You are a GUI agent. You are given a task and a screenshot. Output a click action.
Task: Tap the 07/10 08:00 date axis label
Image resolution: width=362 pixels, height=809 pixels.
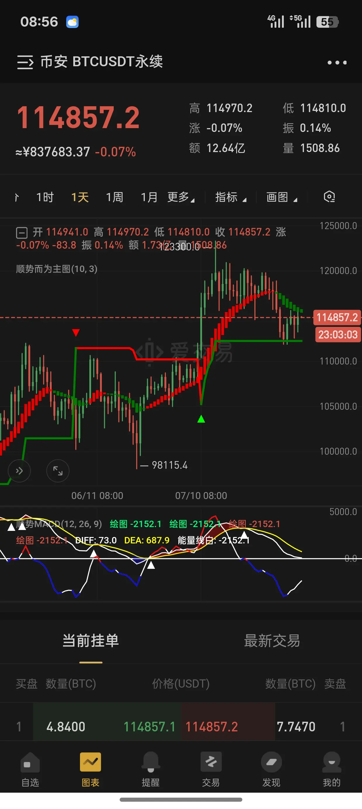coord(201,496)
